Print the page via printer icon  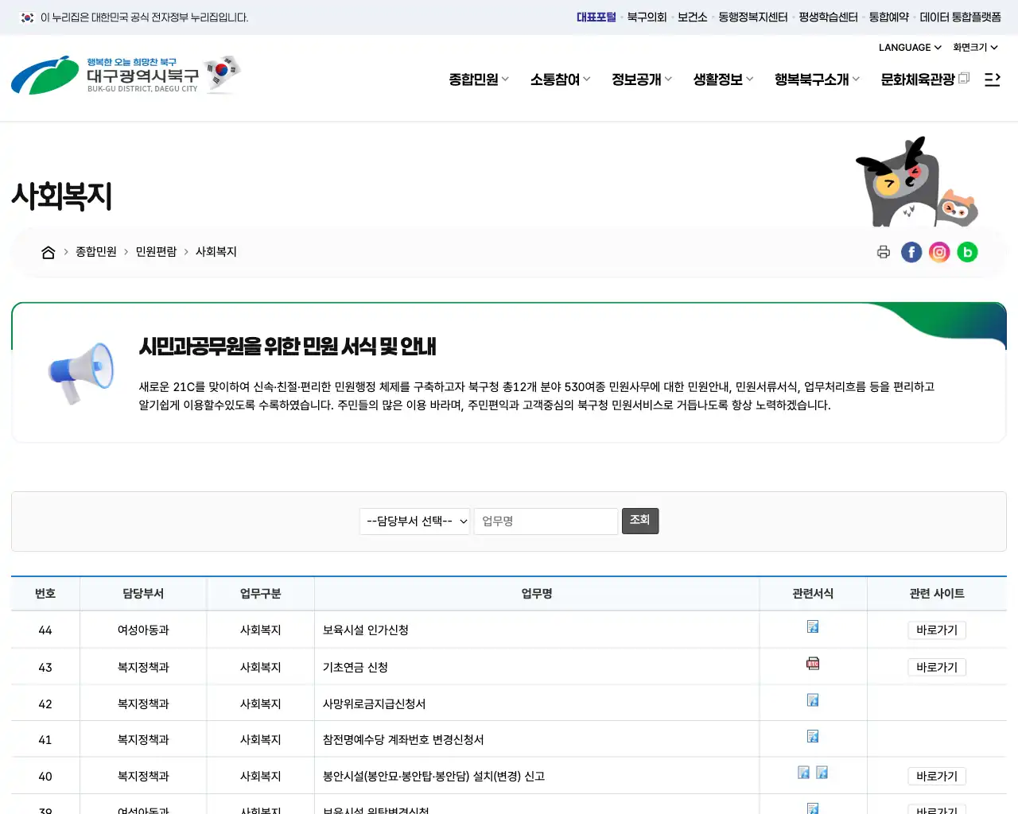[884, 252]
